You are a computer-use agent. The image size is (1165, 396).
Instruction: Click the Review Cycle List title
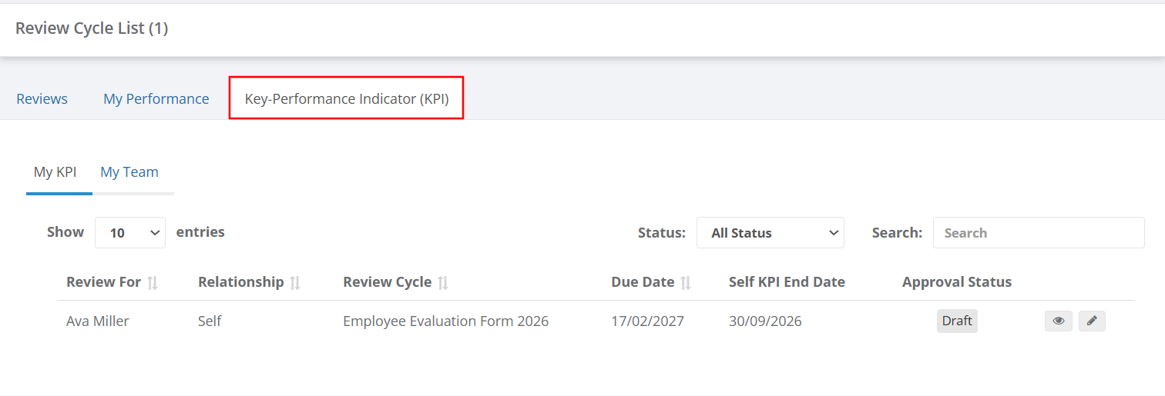pos(92,28)
